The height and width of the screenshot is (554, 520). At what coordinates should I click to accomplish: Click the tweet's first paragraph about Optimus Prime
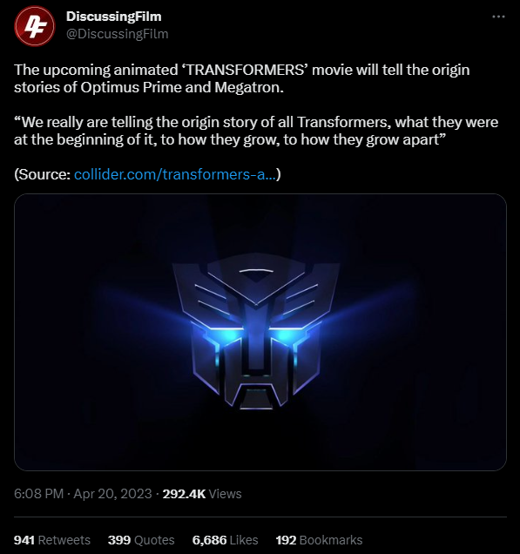click(x=242, y=78)
